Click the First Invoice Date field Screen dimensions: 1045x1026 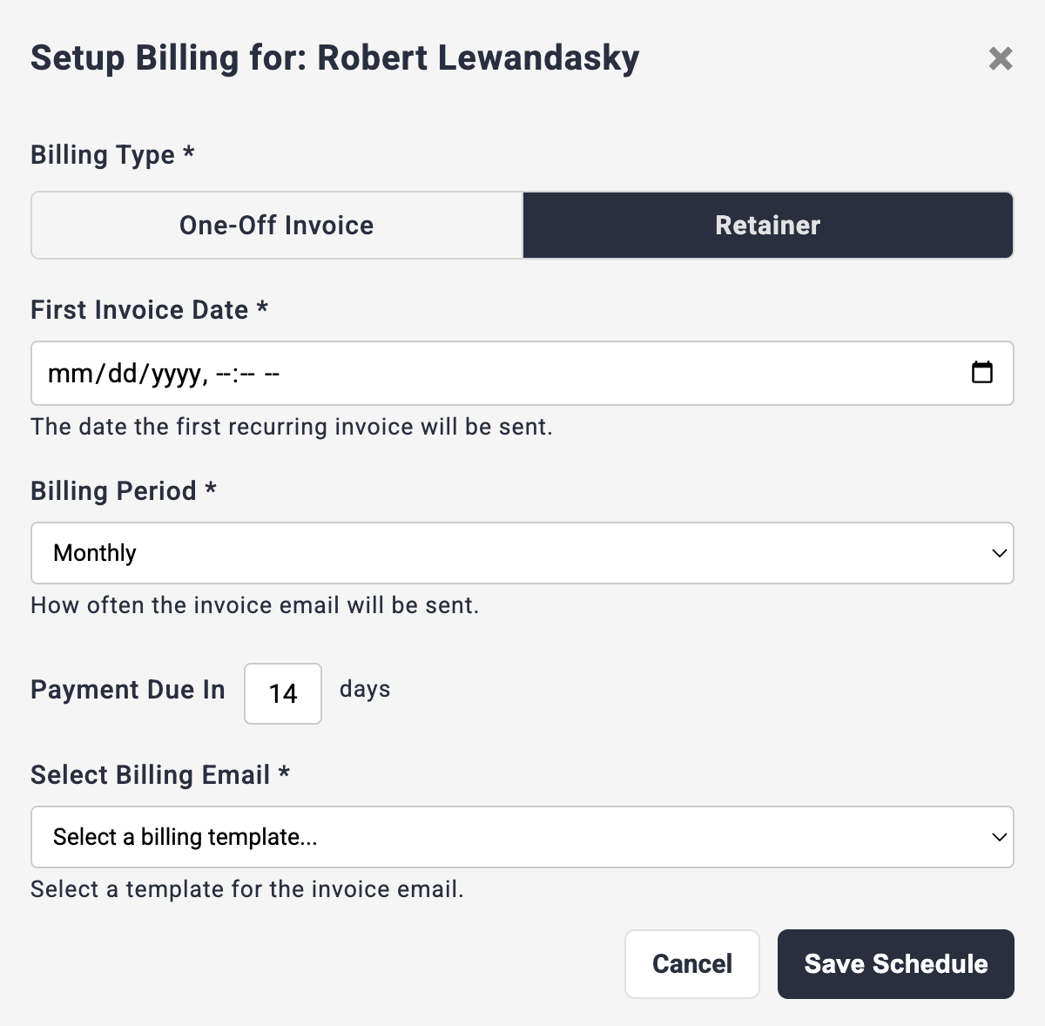[x=522, y=373]
